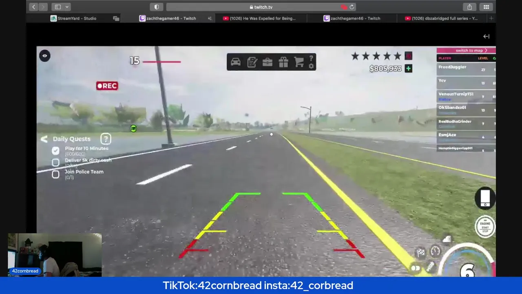Toggle the Safari sidebar button
The width and height of the screenshot is (522, 294).
(58, 7)
